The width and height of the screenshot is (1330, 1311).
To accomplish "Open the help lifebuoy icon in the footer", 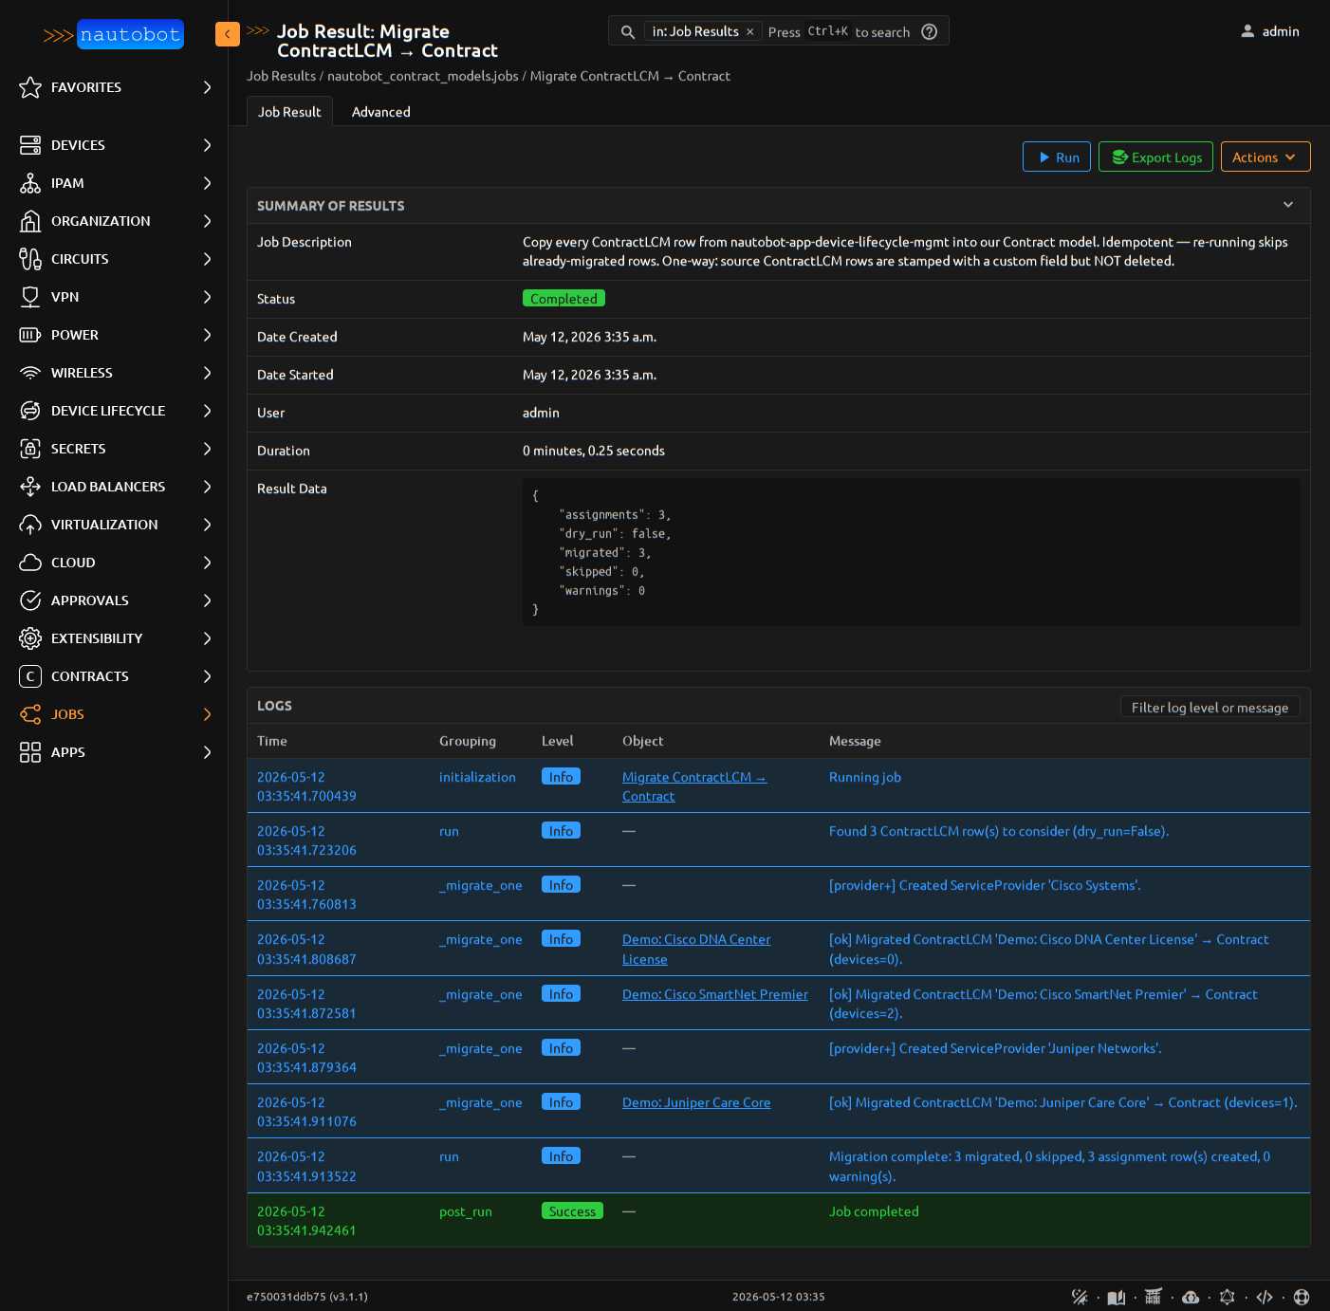I will [x=1302, y=1297].
